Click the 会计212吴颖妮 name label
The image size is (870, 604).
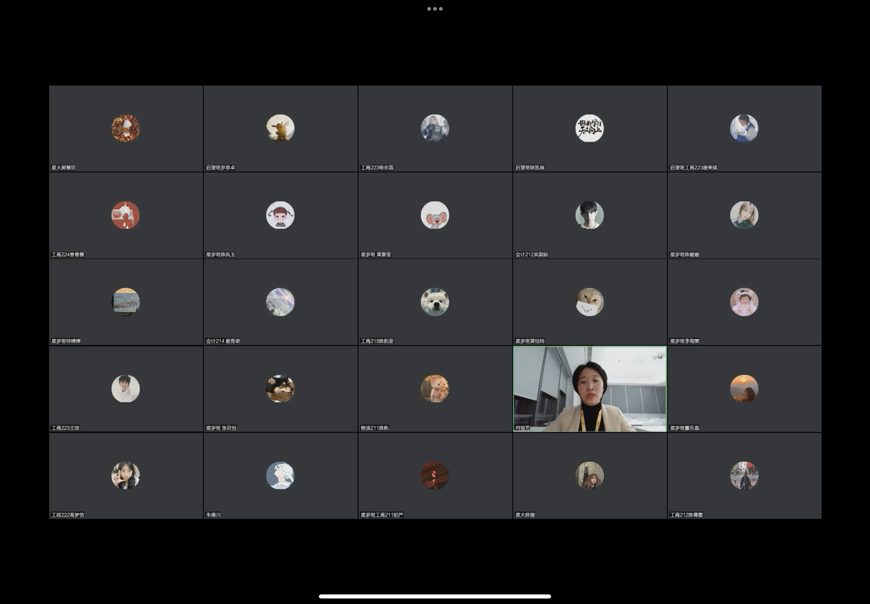pyautogui.click(x=531, y=254)
